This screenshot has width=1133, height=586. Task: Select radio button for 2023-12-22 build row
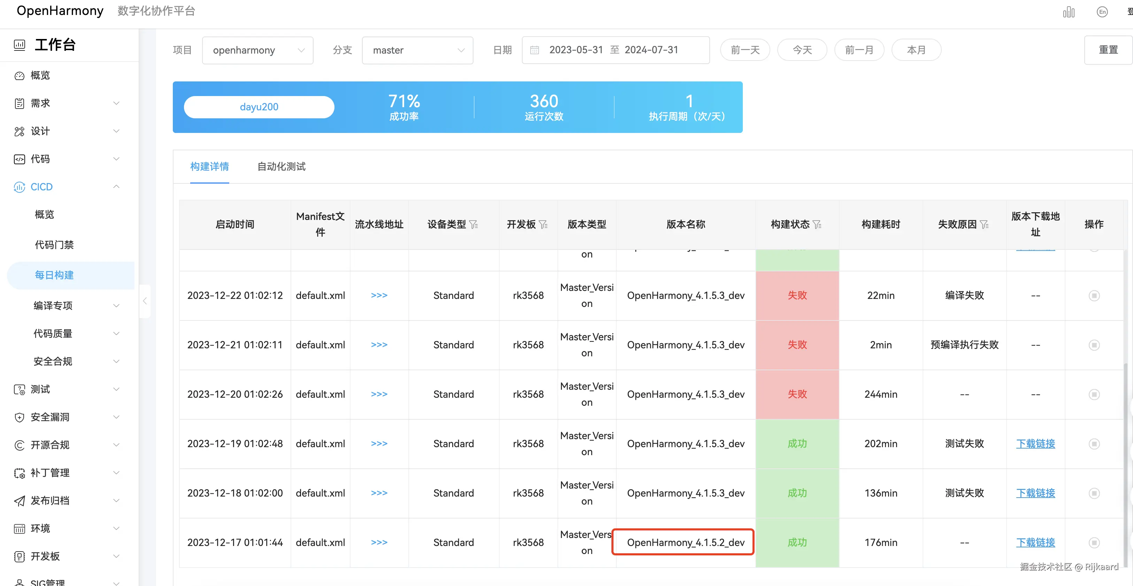1094,296
